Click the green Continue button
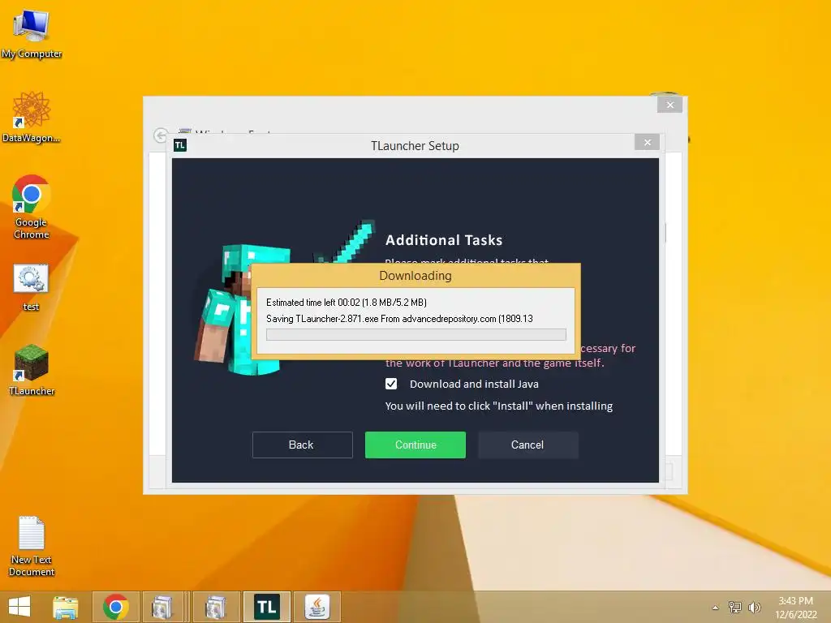The height and width of the screenshot is (623, 831). coord(415,445)
